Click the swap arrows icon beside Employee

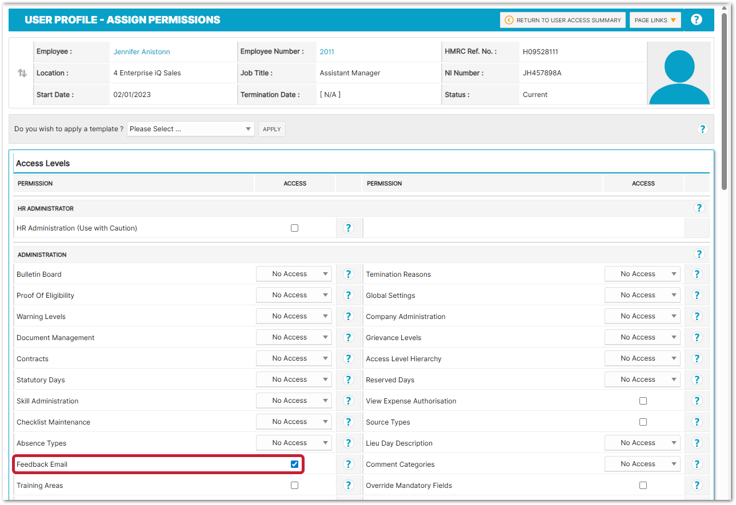click(x=22, y=73)
